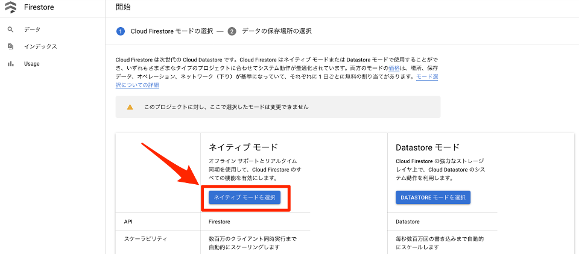Click the Datastore cell in API row
This screenshot has width=579, height=254.
click(x=407, y=222)
